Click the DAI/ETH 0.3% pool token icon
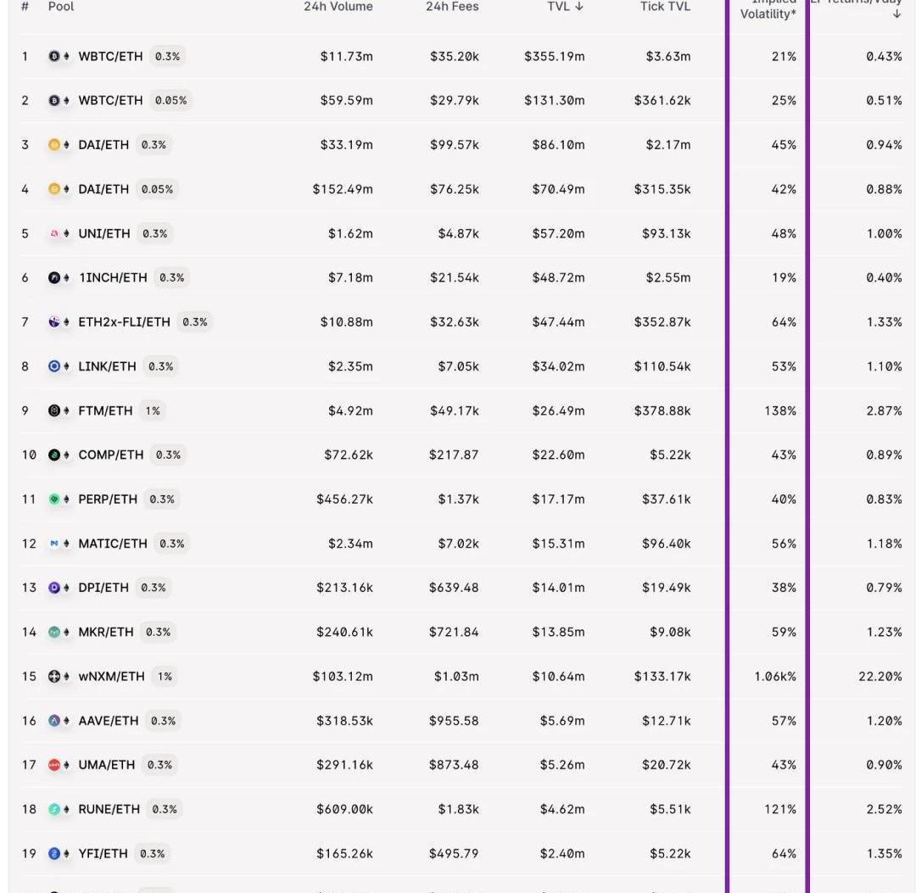Viewport: 916px width, 893px height. click(x=55, y=145)
